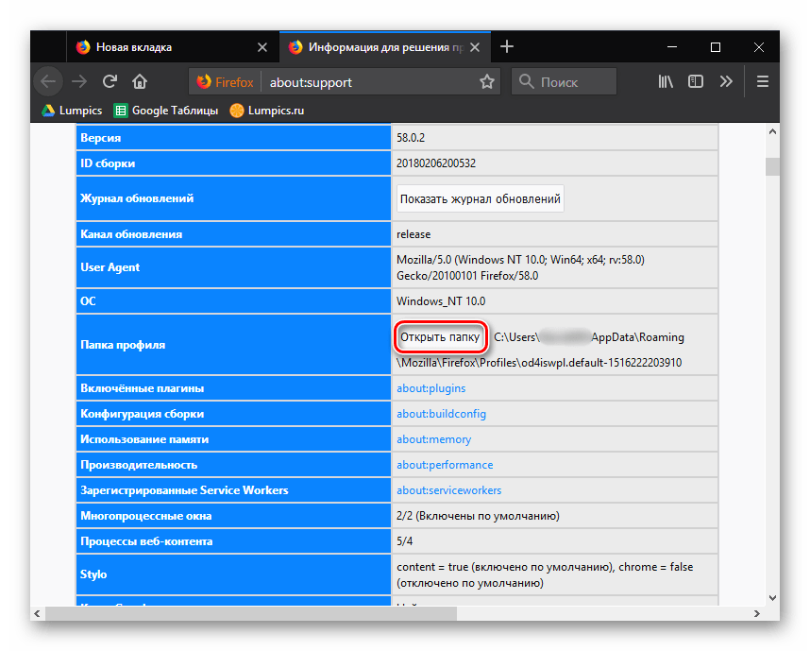Close the Новая вкладка tab
This screenshot has height=651, width=810.
click(262, 46)
